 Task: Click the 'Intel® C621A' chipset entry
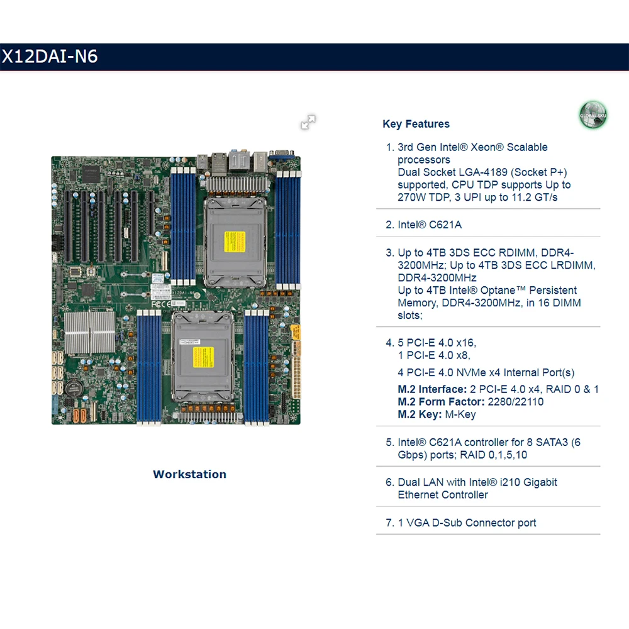click(x=430, y=225)
